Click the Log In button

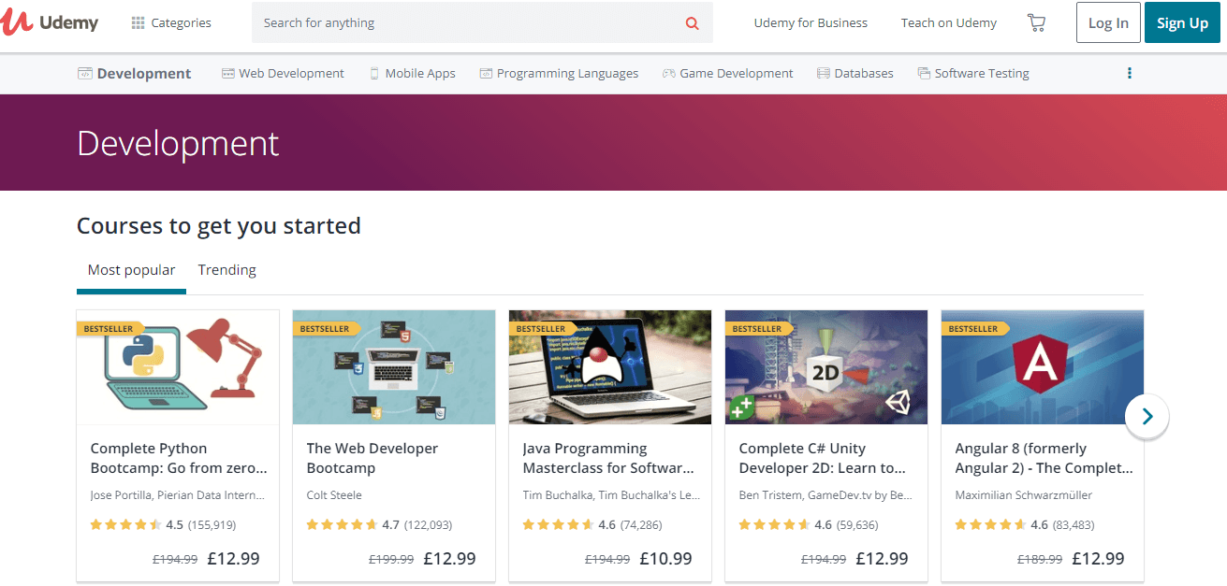point(1108,23)
